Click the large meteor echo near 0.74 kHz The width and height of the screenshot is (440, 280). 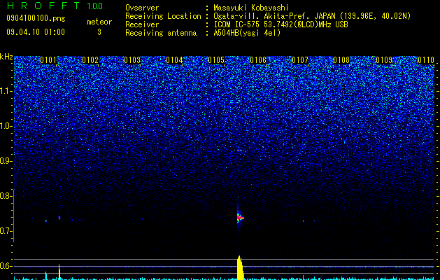coord(240,216)
